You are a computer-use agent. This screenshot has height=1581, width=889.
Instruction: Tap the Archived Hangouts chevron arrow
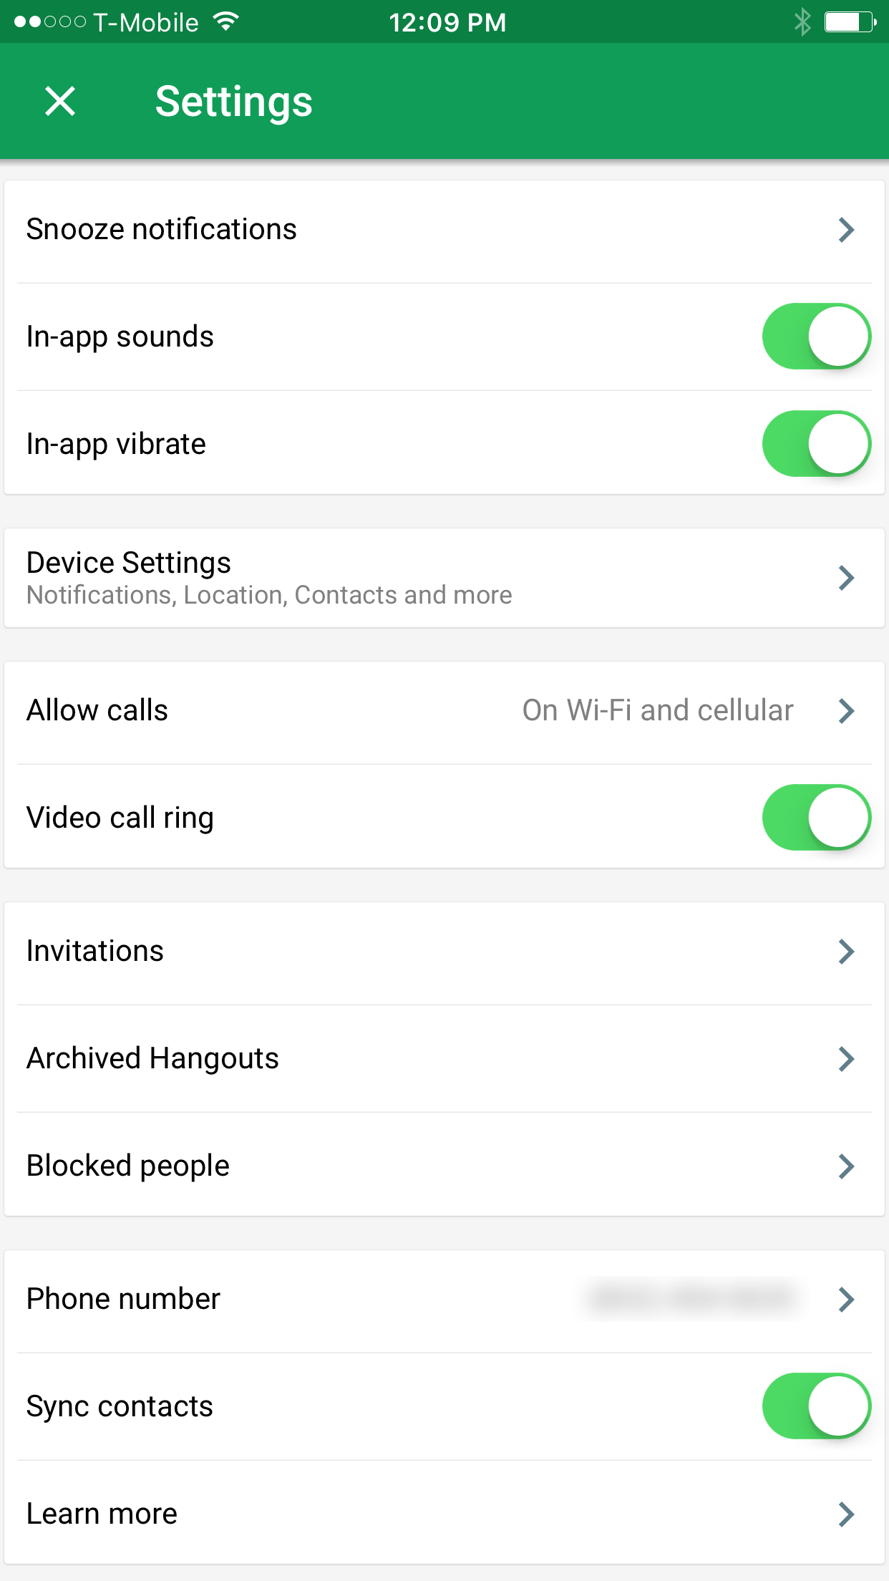click(x=847, y=1059)
